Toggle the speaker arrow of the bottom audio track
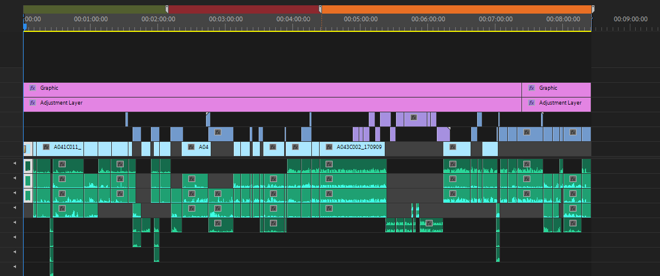 tap(15, 267)
